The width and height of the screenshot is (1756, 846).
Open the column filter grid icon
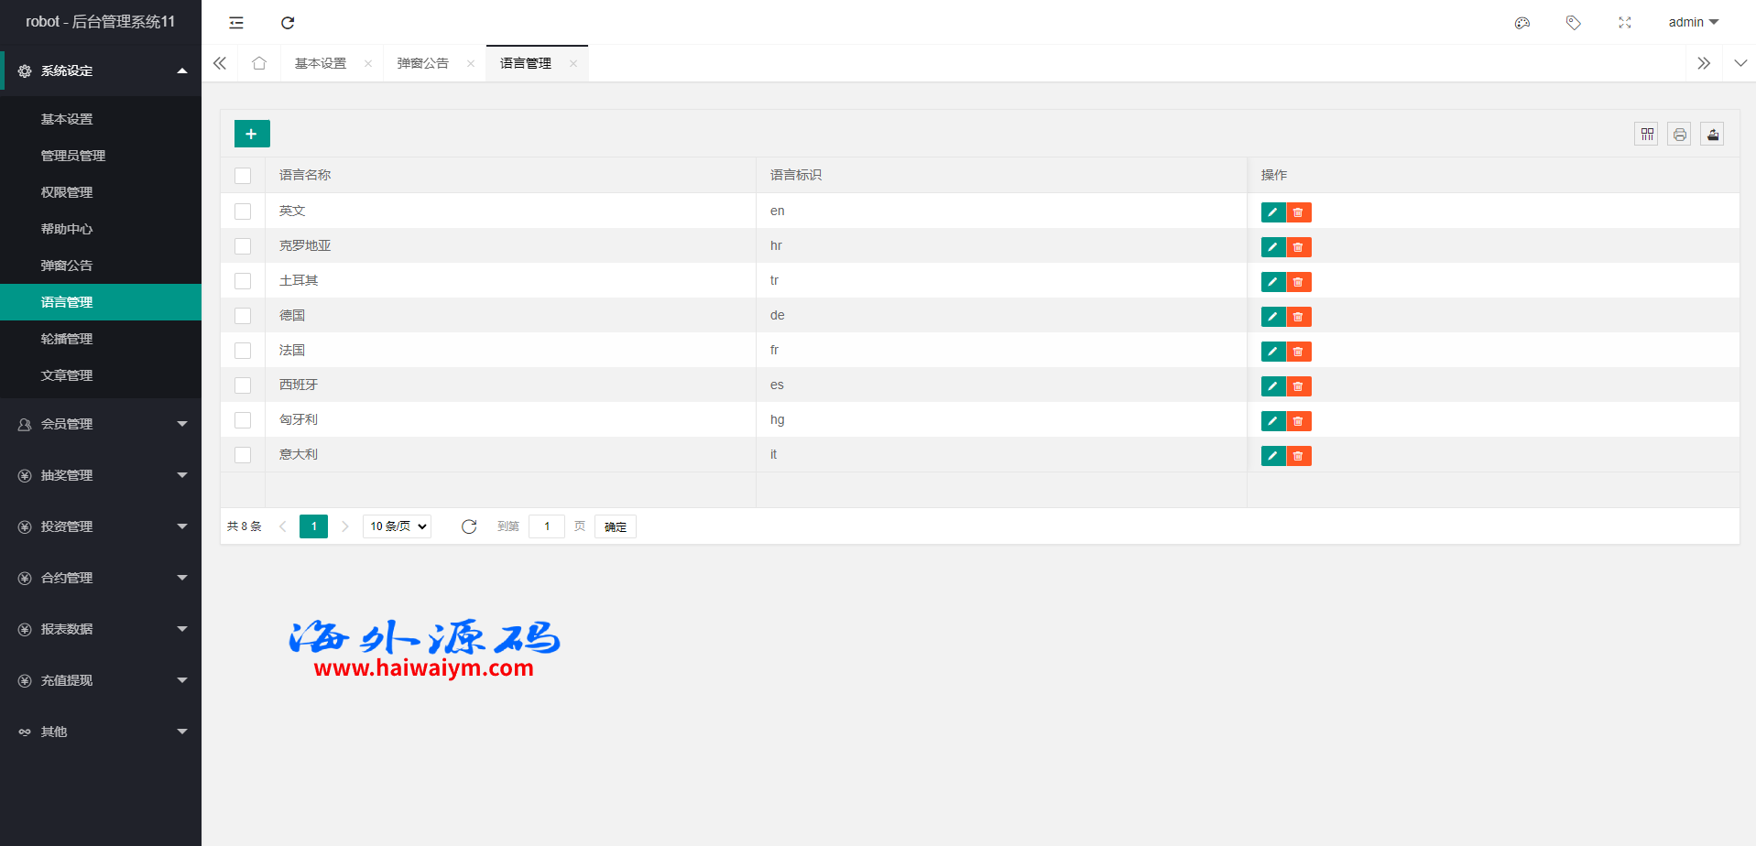(1646, 135)
